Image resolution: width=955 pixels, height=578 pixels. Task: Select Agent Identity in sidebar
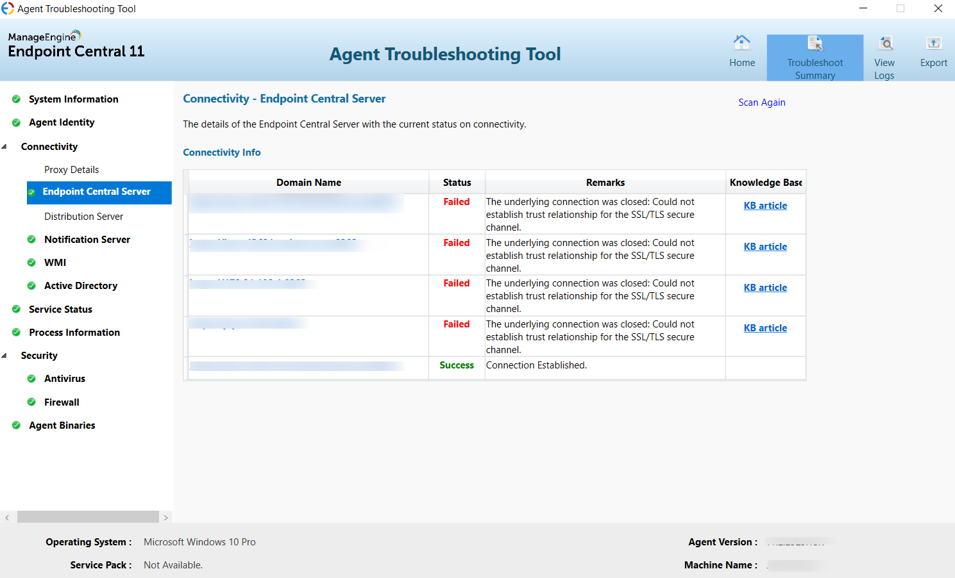click(x=62, y=122)
